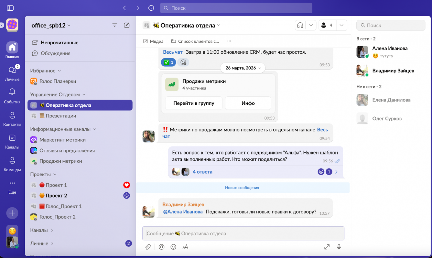
Task: Expand the message input field icon
Action: pyautogui.click(x=327, y=247)
